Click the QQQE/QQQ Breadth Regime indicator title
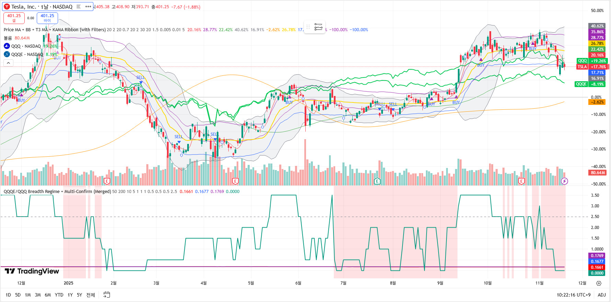The height and width of the screenshot is (302, 611). pyautogui.click(x=57, y=192)
